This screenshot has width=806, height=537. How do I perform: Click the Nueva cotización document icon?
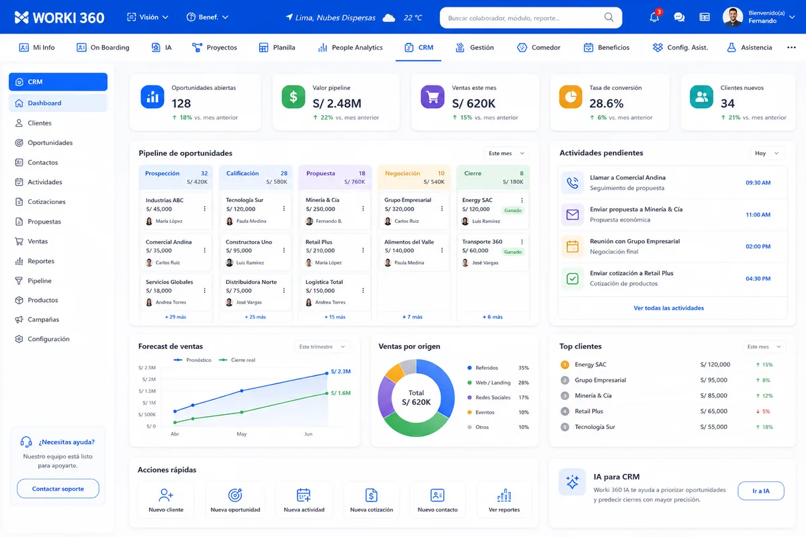(371, 495)
